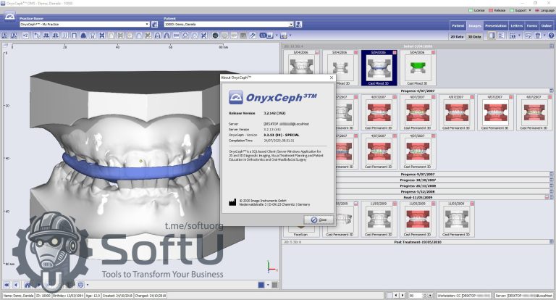Select the highlighted Cast Mixed 3D thumbnail
Image resolution: width=556 pixels, height=300 pixels.
coord(379,68)
